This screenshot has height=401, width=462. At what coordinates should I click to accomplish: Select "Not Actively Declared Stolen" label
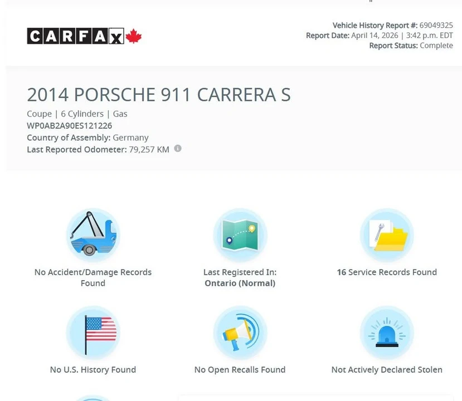387,369
